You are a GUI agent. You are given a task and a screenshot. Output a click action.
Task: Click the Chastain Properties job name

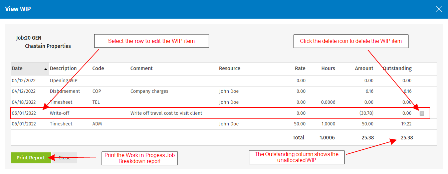[48, 46]
